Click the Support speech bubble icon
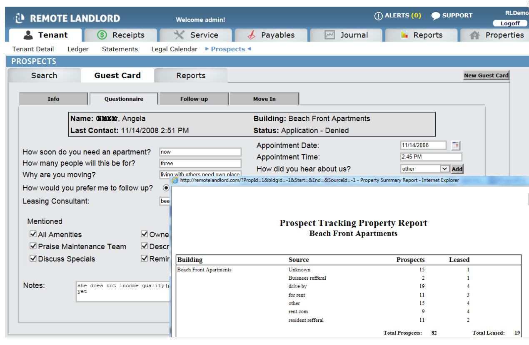Viewport: 529px width, 345px height. click(436, 16)
